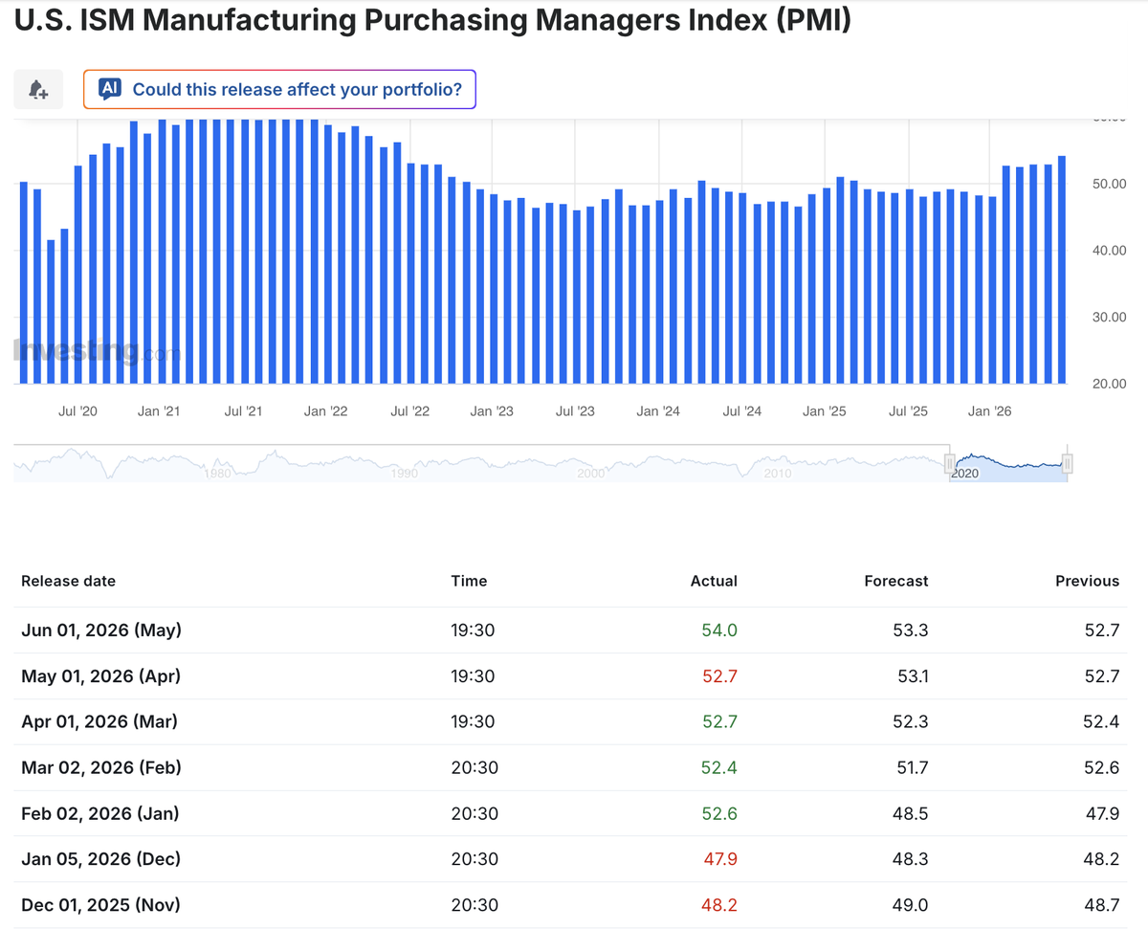Click the forecast value 53.3

(911, 630)
